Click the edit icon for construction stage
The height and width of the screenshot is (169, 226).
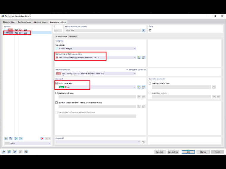(219, 97)
